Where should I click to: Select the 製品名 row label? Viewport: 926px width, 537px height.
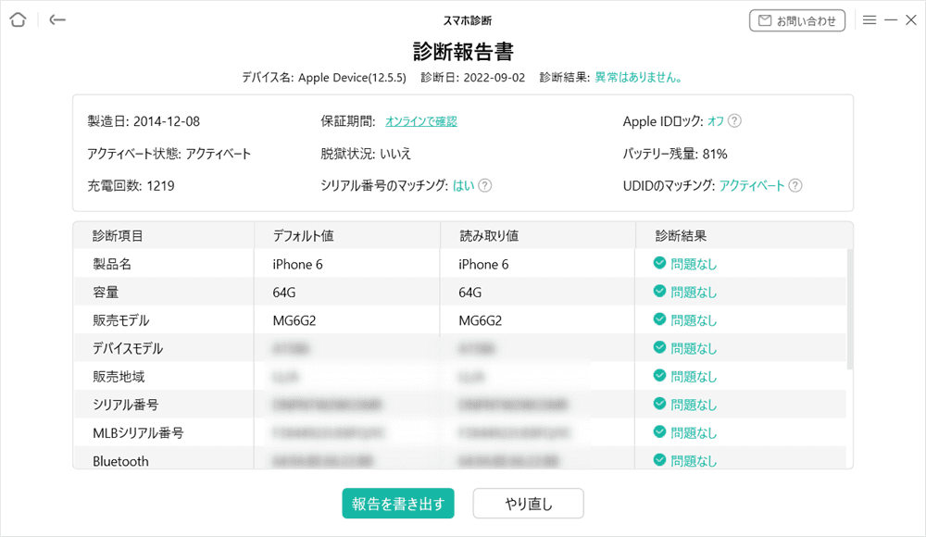pyautogui.click(x=112, y=264)
